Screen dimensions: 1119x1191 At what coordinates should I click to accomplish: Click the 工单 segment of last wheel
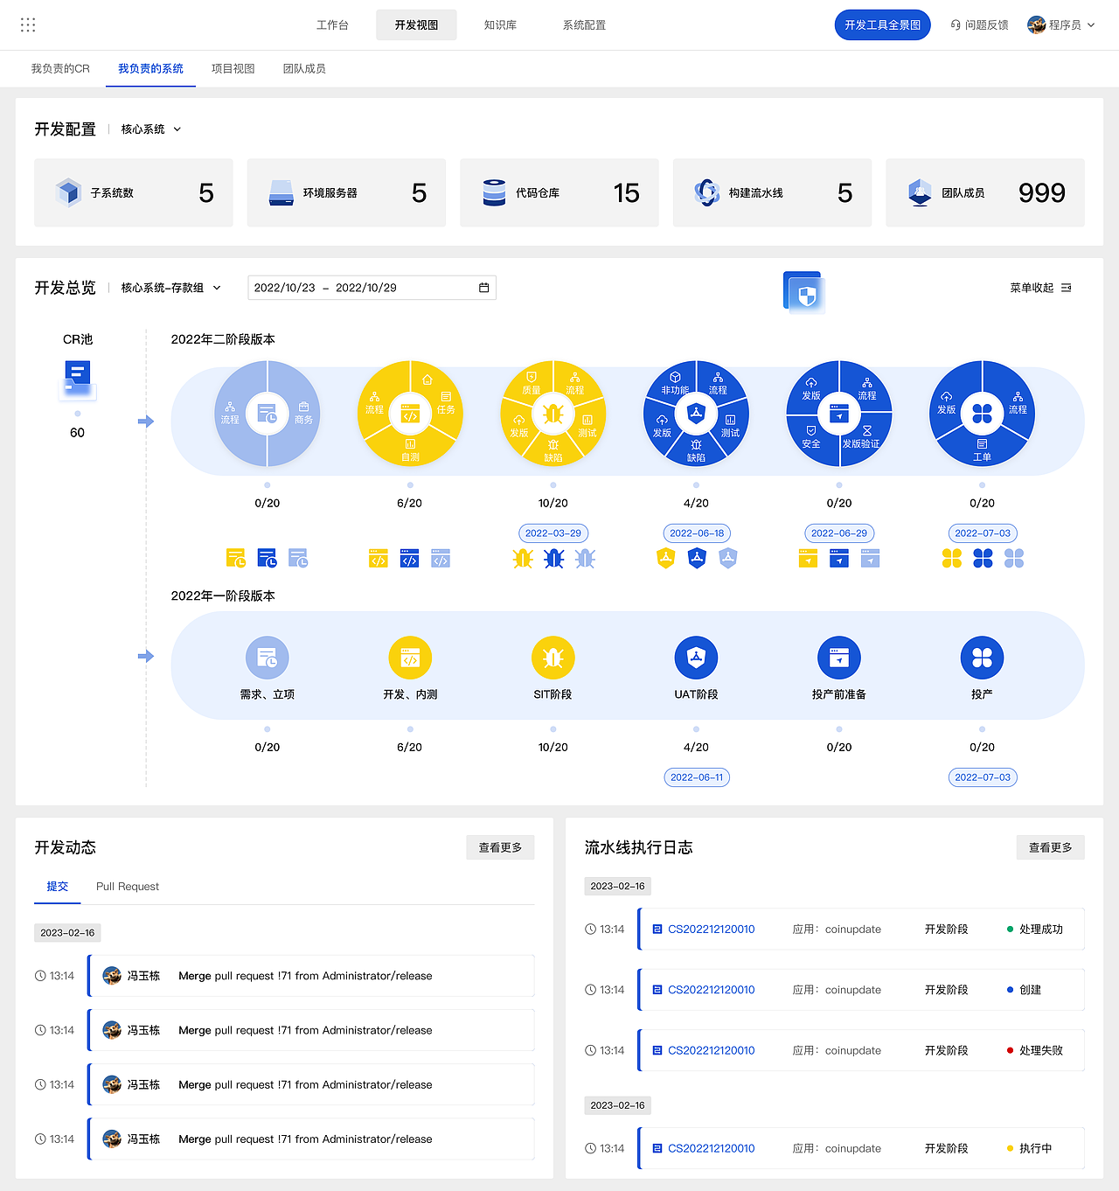[982, 450]
